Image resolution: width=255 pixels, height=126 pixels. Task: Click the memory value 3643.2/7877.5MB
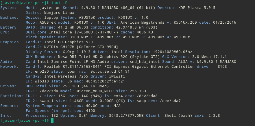[126, 115]
